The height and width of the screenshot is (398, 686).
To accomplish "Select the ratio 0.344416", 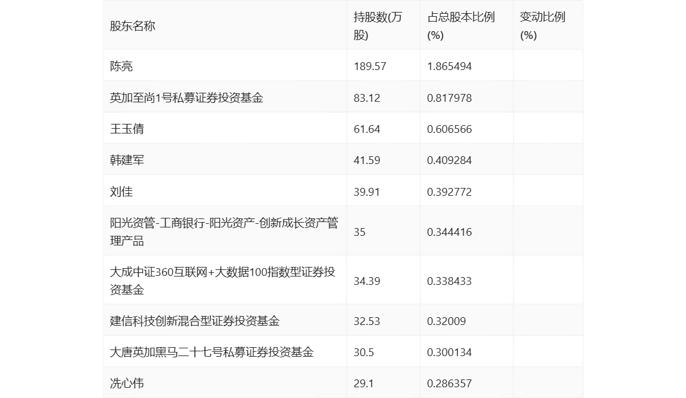I will coord(449,232).
